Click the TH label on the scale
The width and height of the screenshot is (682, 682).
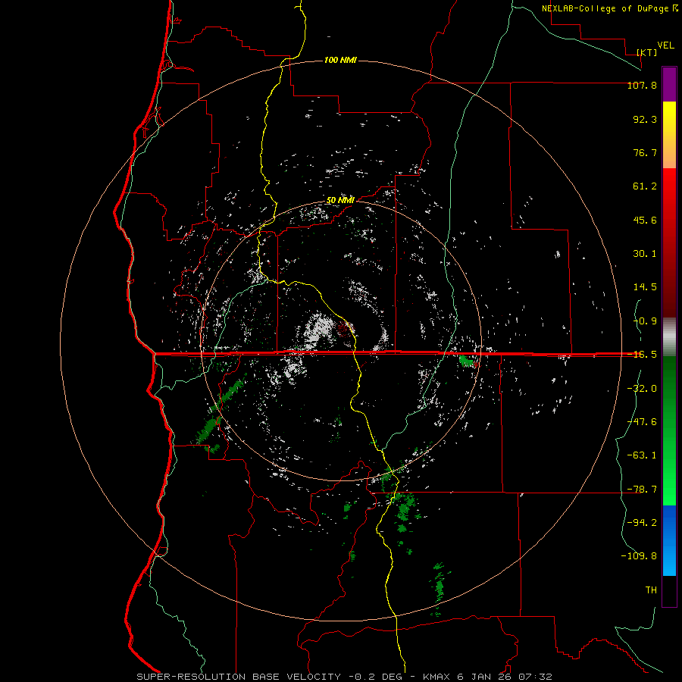[x=651, y=590]
